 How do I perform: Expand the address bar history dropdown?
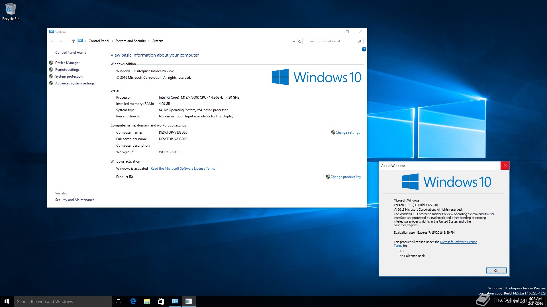pyautogui.click(x=294, y=41)
